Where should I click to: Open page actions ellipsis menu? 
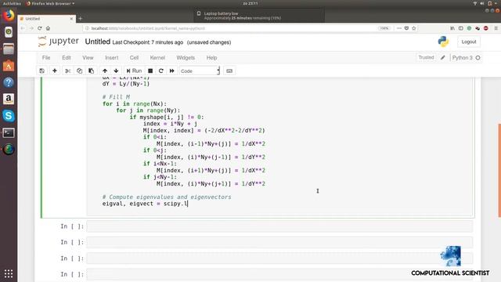398,28
